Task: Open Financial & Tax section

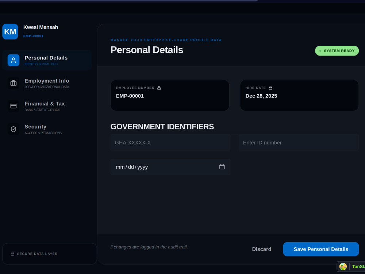Action: tap(47, 106)
